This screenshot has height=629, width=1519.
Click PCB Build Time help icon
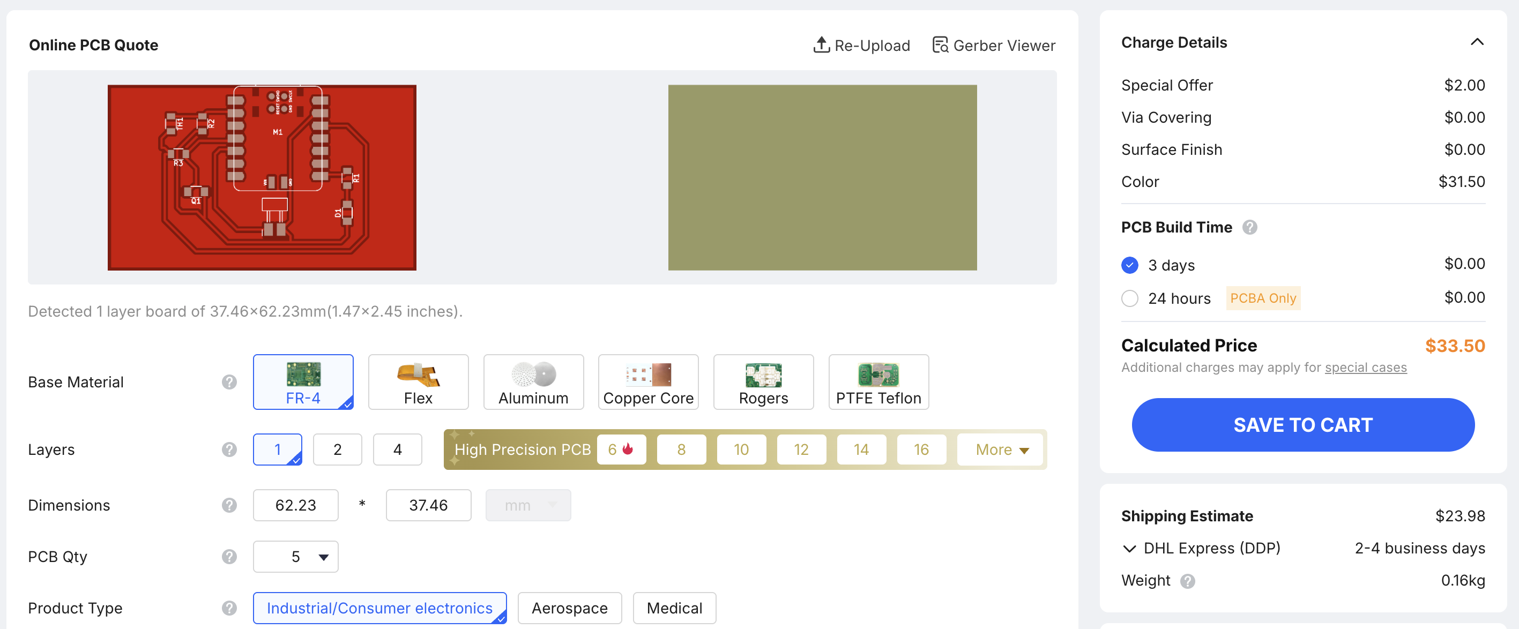[1249, 227]
